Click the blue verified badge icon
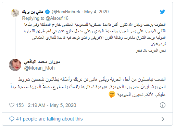This screenshot has width=176, height=128. click(x=47, y=12)
